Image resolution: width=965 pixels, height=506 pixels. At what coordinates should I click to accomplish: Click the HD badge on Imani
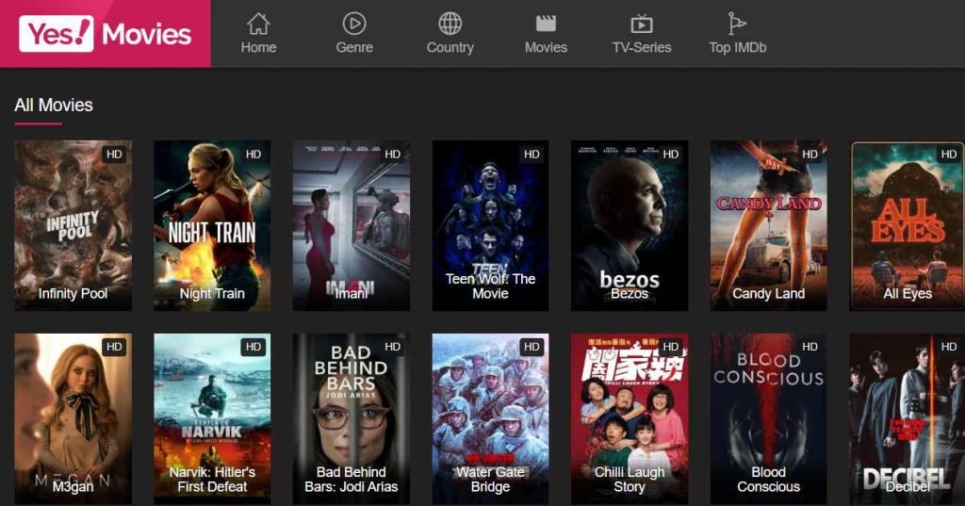pyautogui.click(x=393, y=155)
